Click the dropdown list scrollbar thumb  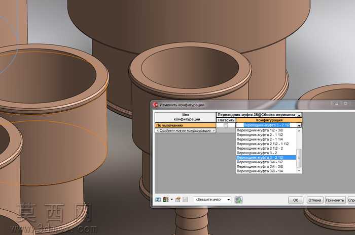pos(299,158)
